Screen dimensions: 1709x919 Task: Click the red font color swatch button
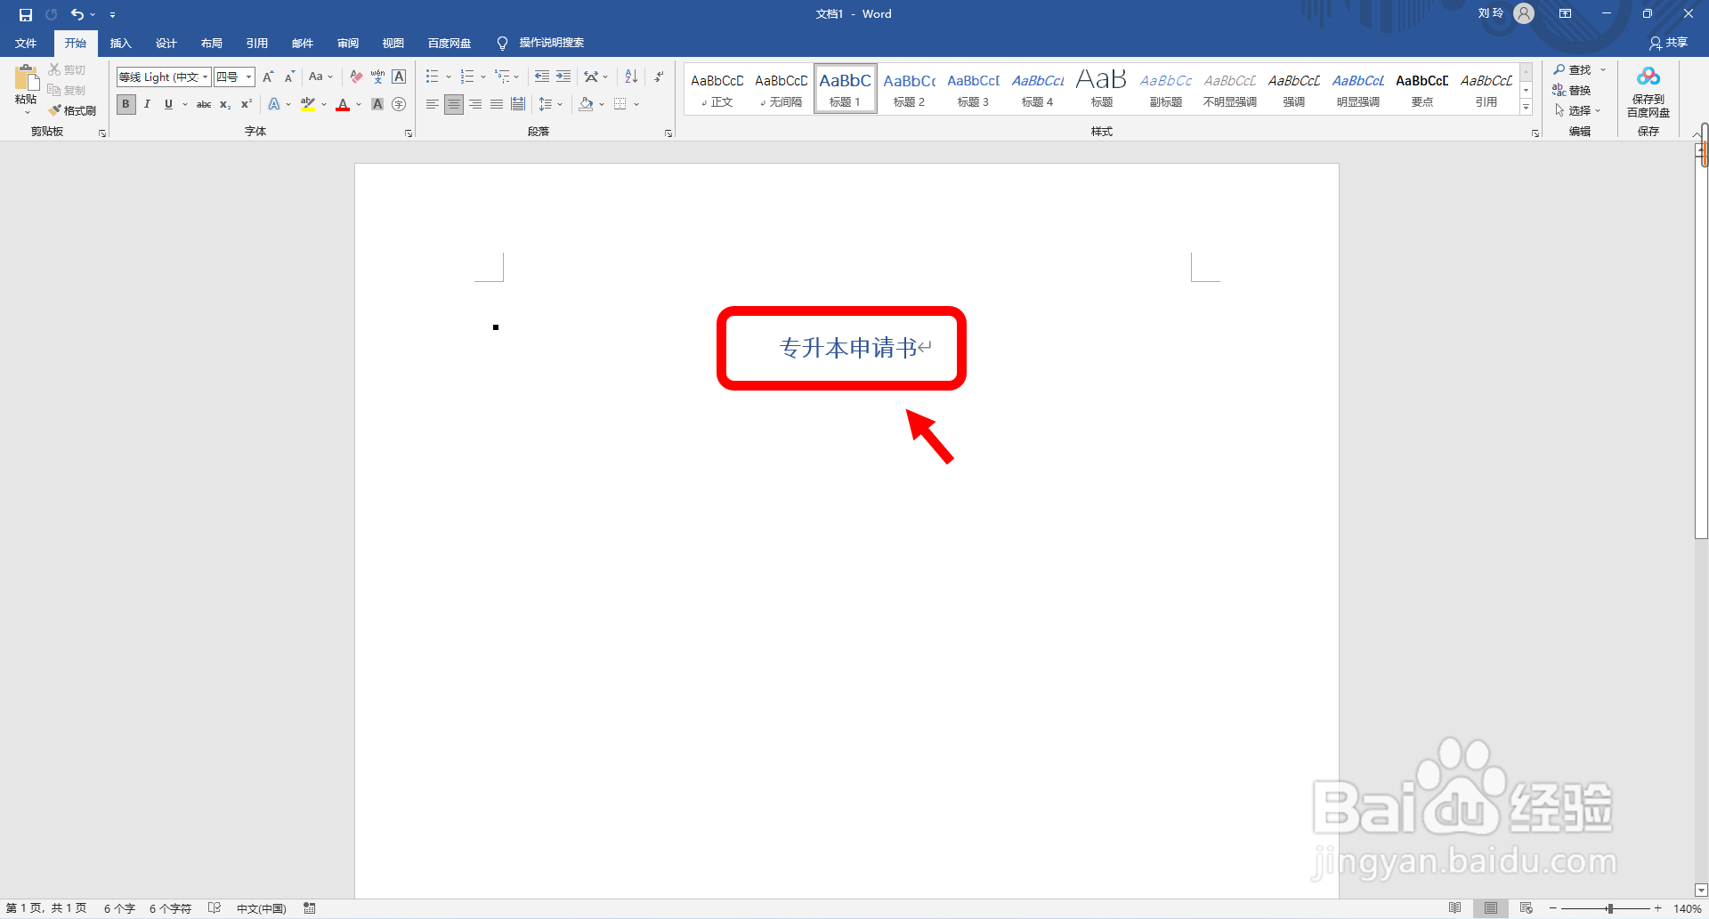tap(343, 104)
